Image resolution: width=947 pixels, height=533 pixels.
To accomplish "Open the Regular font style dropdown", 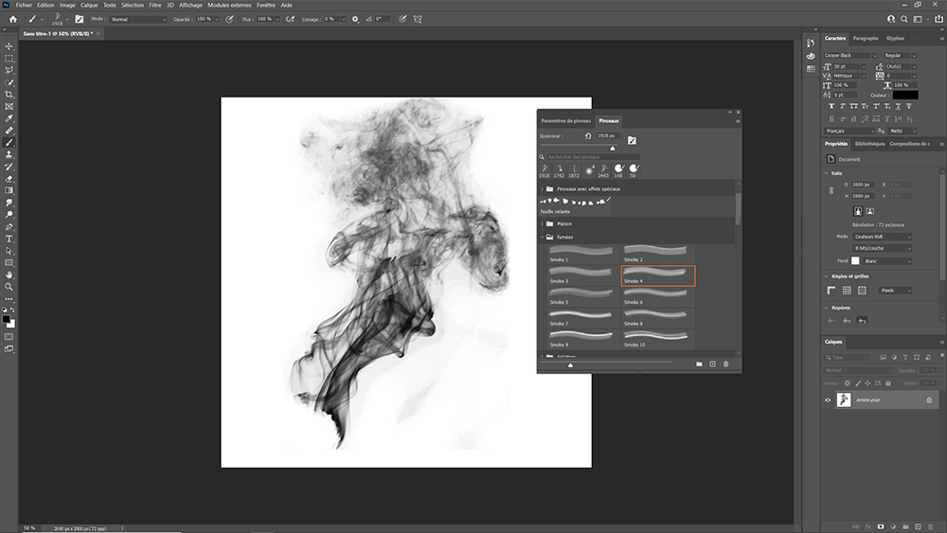I will (900, 56).
